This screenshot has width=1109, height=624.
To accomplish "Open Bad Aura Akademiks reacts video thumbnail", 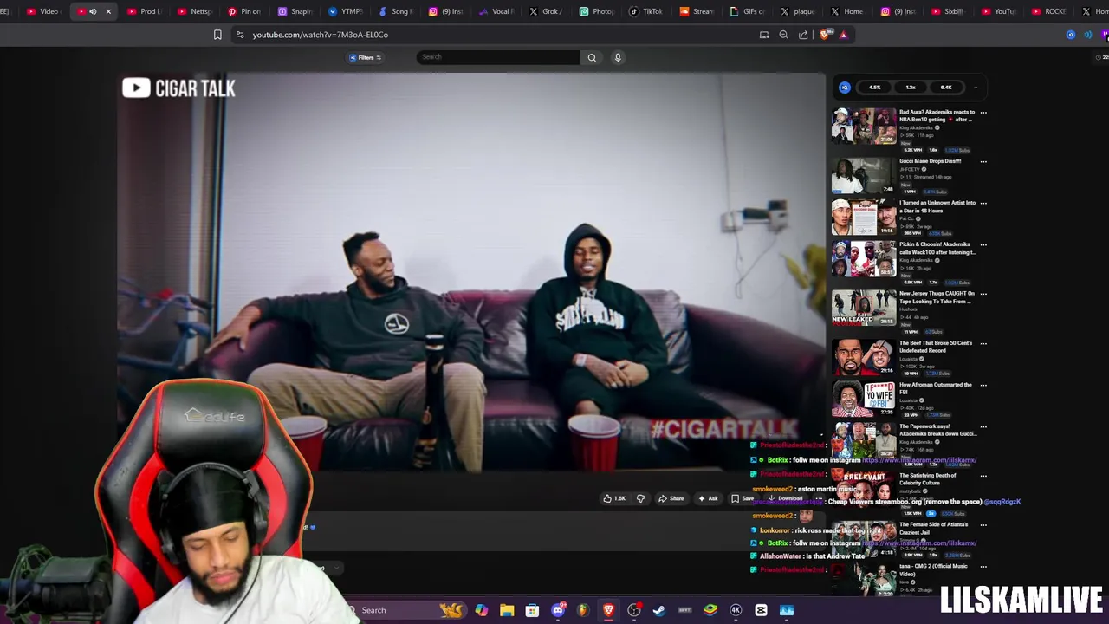I will coord(864,126).
